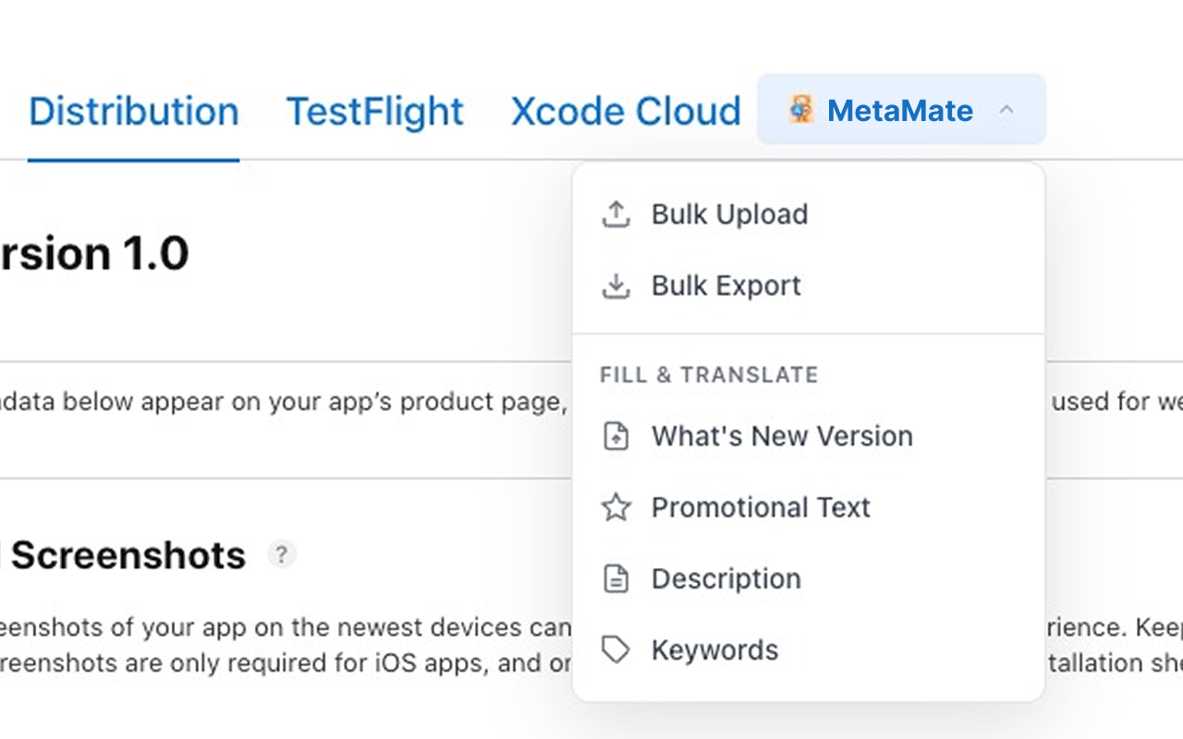The width and height of the screenshot is (1183, 739).
Task: Open the TestFlight tab
Action: (x=375, y=111)
